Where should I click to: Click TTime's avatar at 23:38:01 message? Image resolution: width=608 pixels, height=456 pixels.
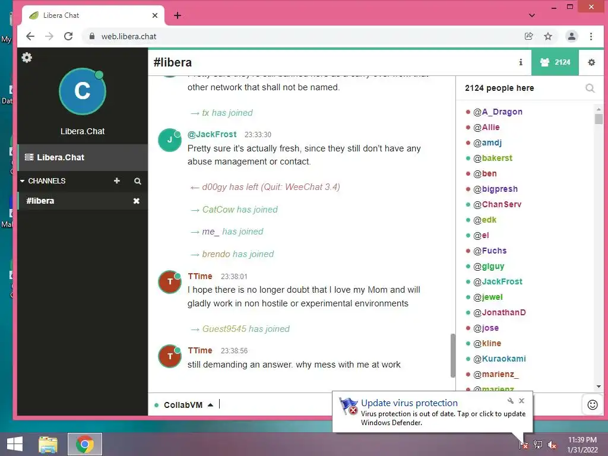[169, 282]
